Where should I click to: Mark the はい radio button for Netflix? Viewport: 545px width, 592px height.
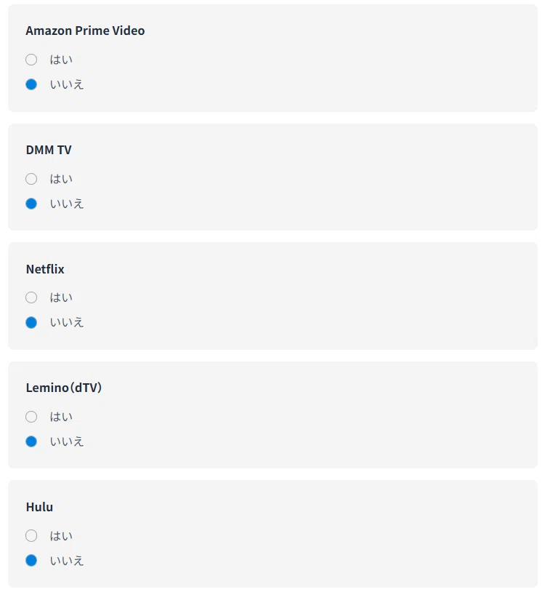[x=31, y=297]
